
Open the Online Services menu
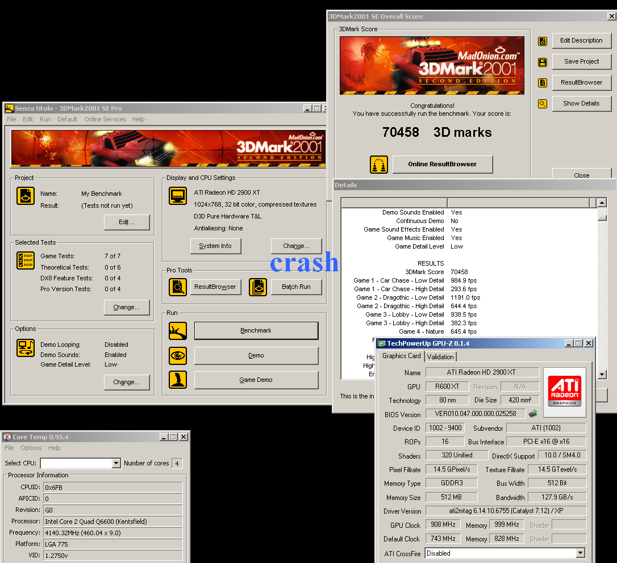click(x=105, y=119)
